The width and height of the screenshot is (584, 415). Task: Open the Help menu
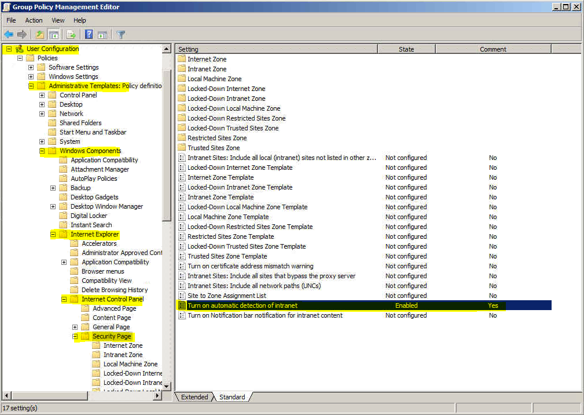click(80, 20)
